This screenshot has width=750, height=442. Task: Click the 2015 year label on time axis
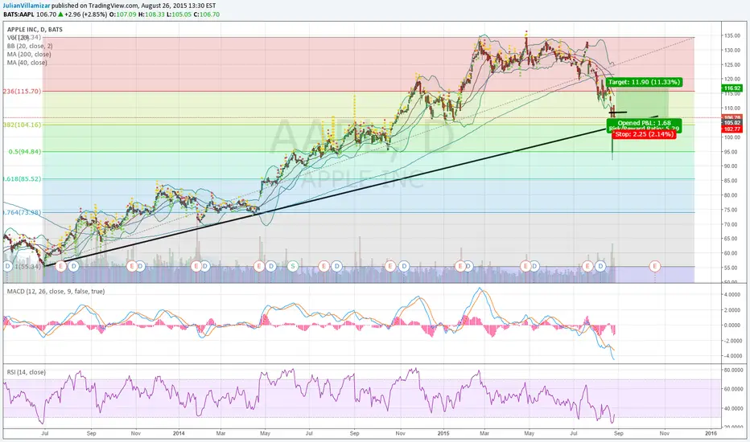click(443, 433)
